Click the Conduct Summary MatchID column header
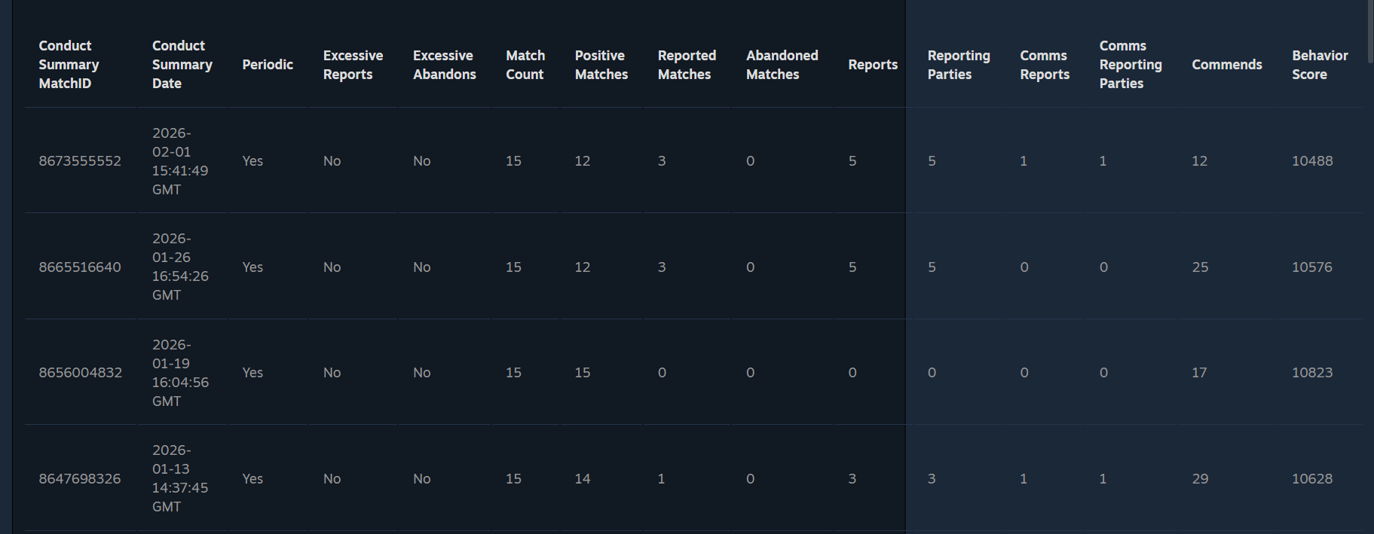Image resolution: width=1374 pixels, height=534 pixels. coord(69,65)
